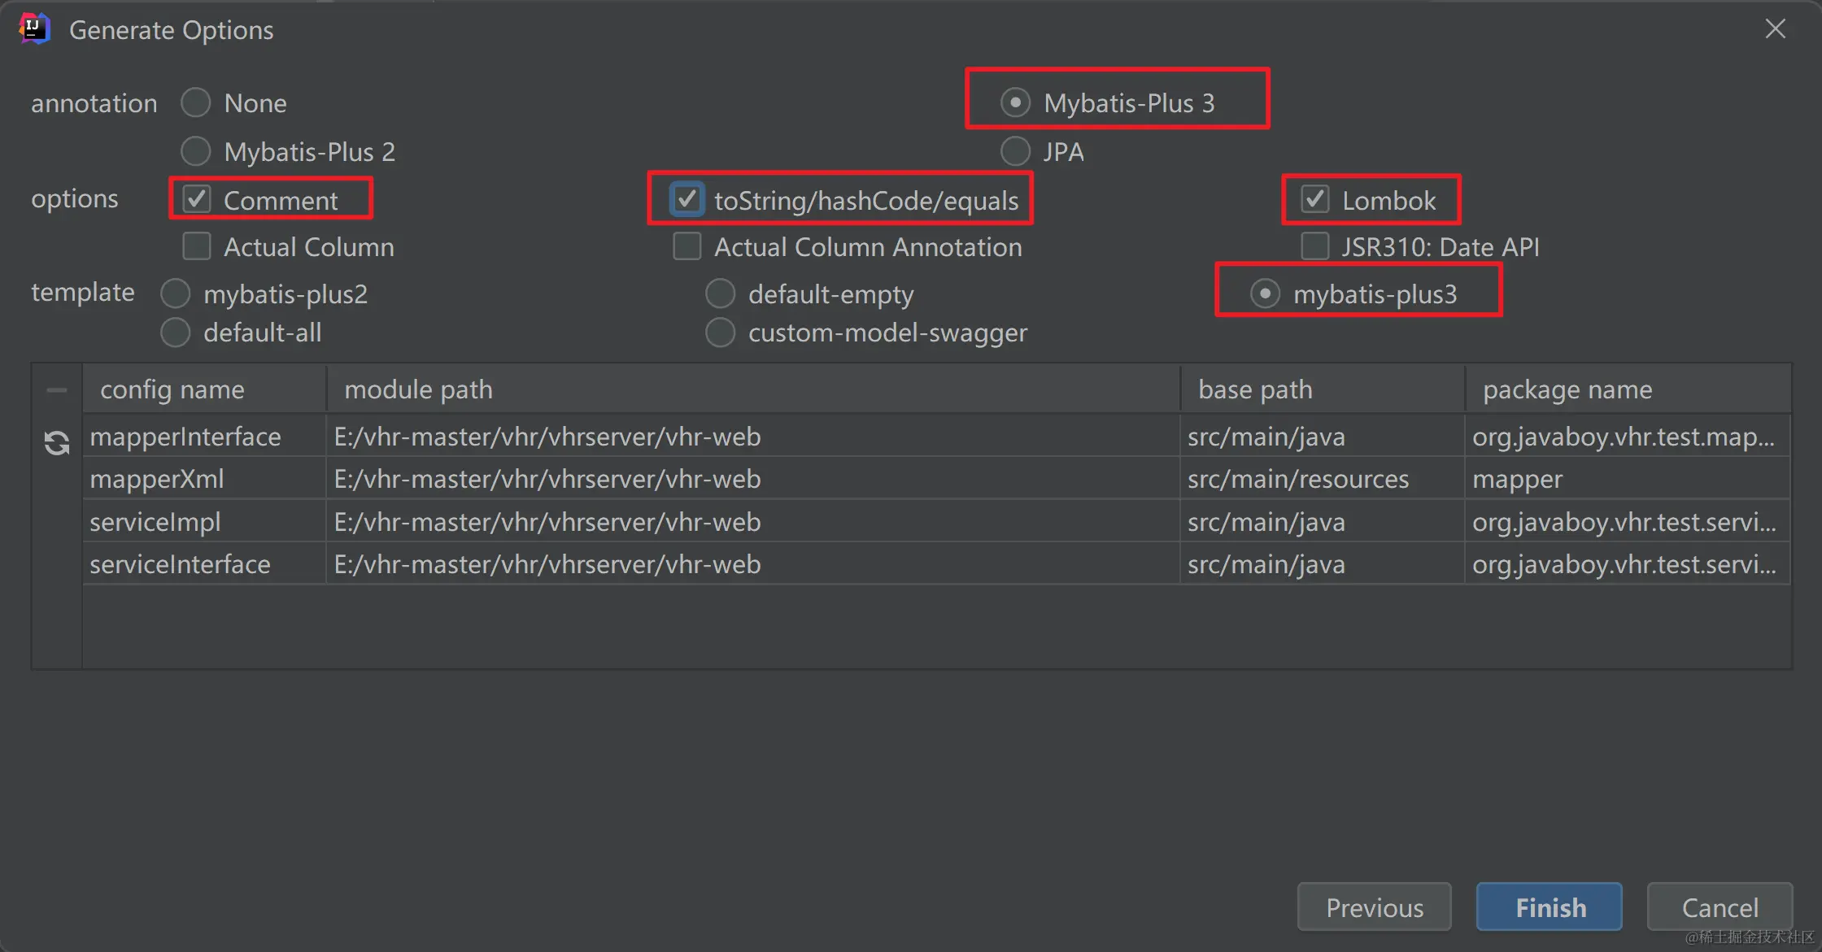Select Mybatis-Plus 2 annotation
Image resolution: width=1822 pixels, height=952 pixels.
point(196,151)
